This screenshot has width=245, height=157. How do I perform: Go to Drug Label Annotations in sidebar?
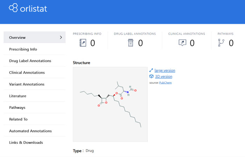click(30, 61)
